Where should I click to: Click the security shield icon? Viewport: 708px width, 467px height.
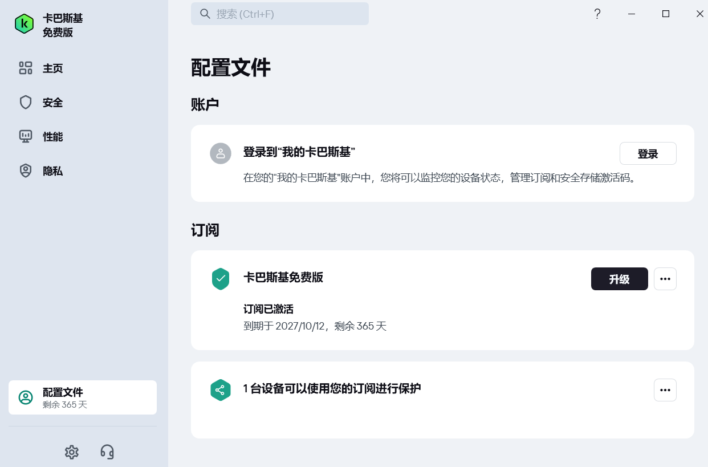(26, 103)
